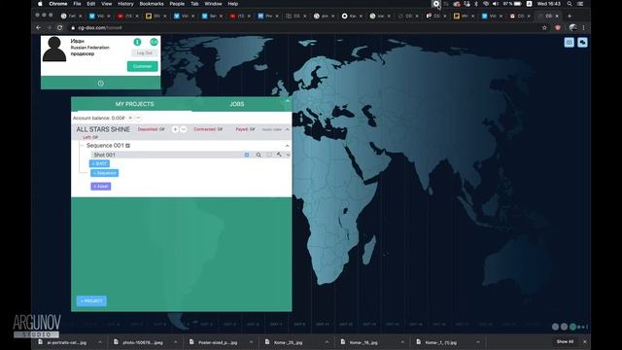This screenshot has height=350, width=622.
Task: Open the Chrome three-dot menu
Action: (583, 28)
